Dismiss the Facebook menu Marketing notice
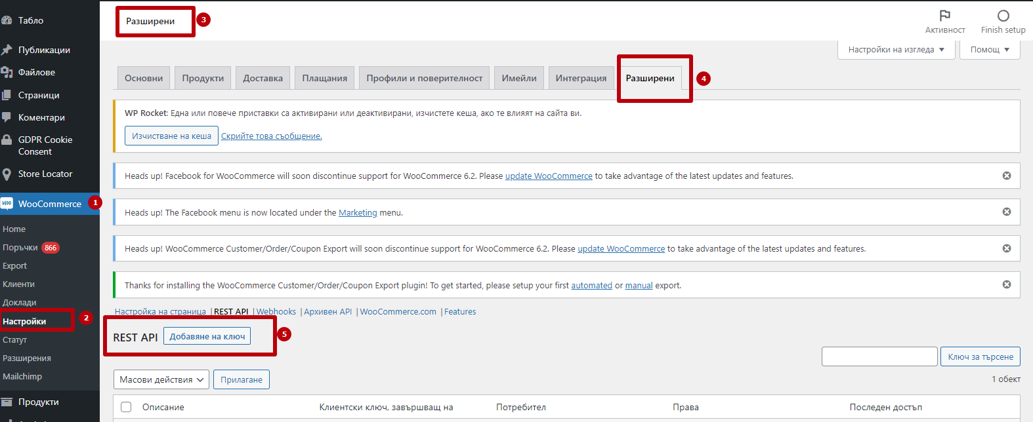Screen dimensions: 1033x422 tap(1007, 212)
